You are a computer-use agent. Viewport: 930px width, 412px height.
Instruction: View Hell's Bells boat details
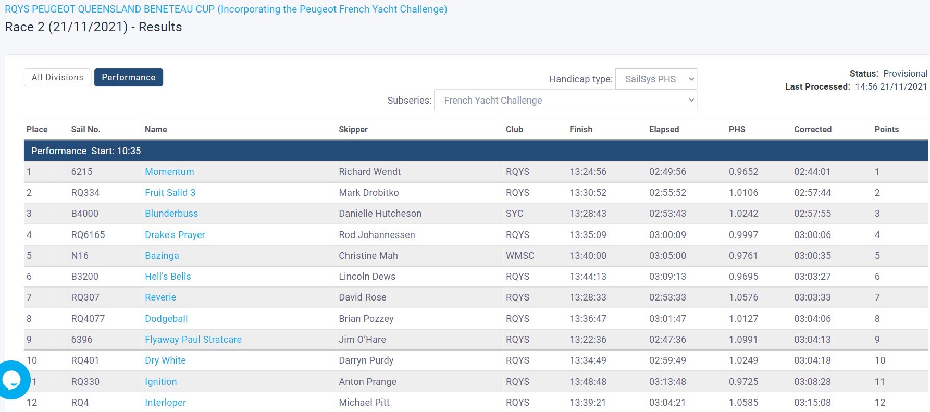[x=168, y=276]
